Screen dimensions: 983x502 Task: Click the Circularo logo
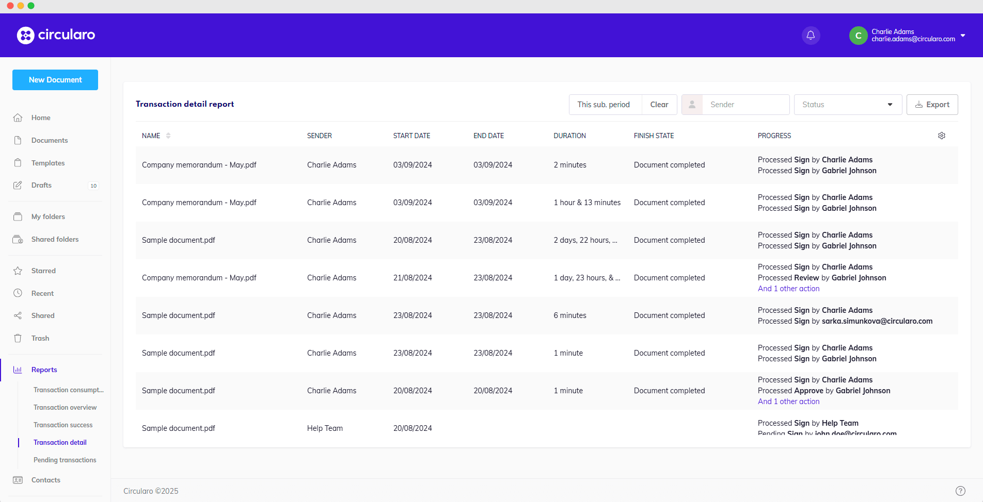[56, 35]
